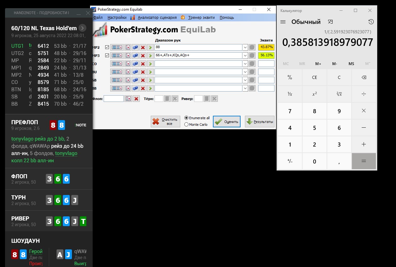Click dice icon in SB row
Screen dimensions: 396x267
(x=135, y=80)
